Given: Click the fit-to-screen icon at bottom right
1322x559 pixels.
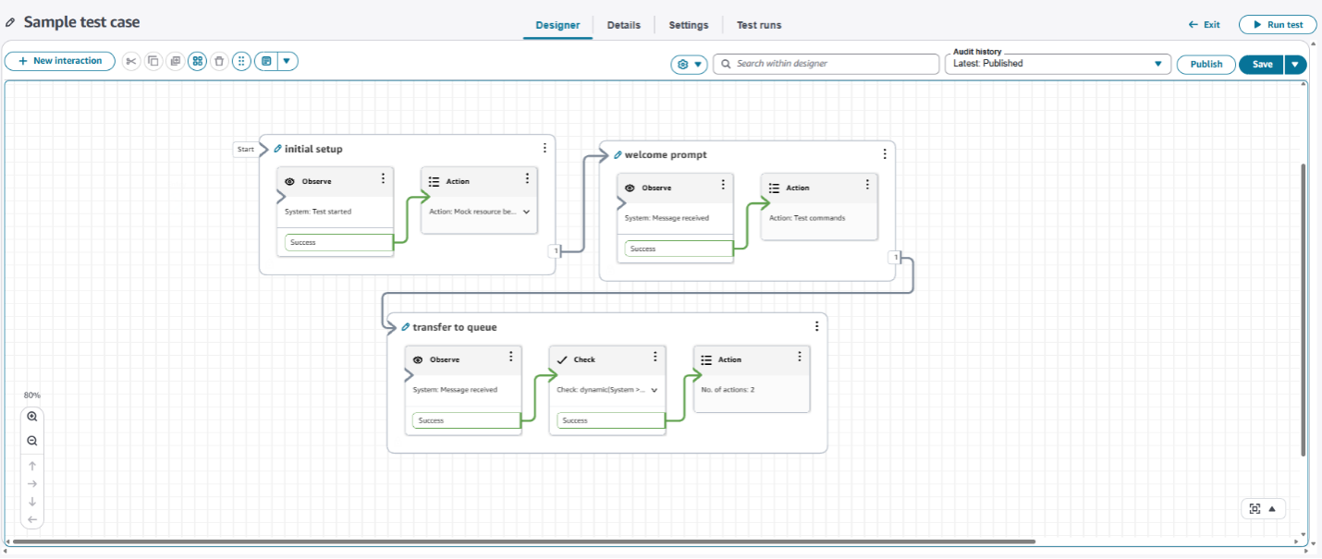Looking at the screenshot, I should (x=1255, y=508).
